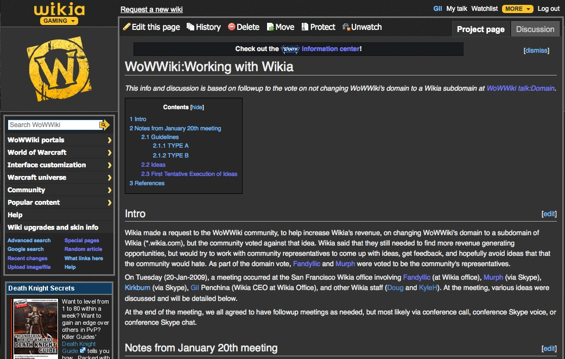Open Special pages
This screenshot has height=359, width=565.
tap(82, 241)
